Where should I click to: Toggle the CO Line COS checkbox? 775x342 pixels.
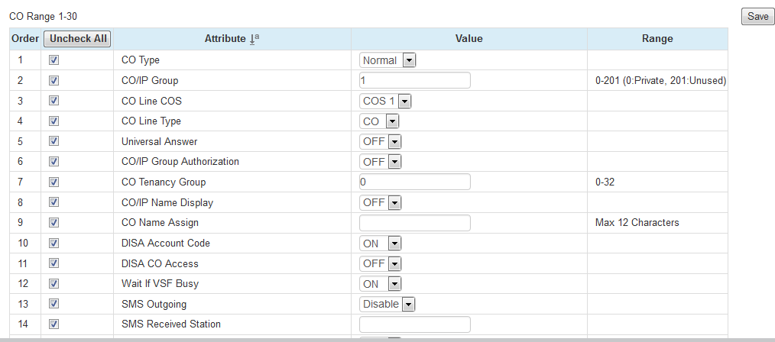[x=54, y=101]
